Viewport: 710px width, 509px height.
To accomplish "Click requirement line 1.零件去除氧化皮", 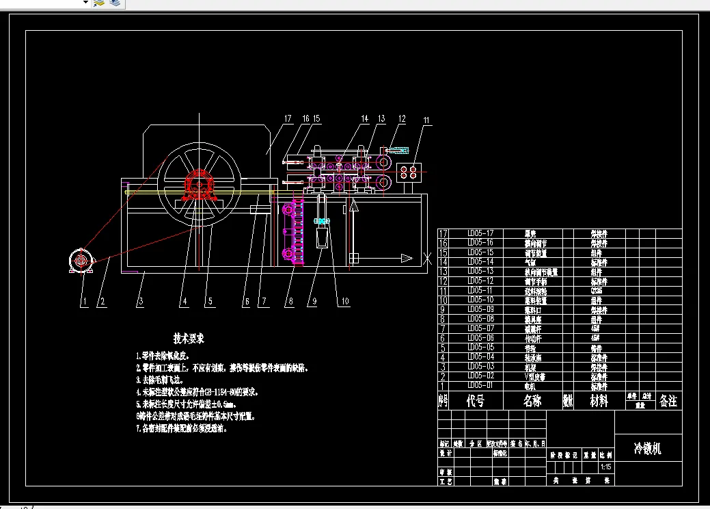I will point(163,356).
